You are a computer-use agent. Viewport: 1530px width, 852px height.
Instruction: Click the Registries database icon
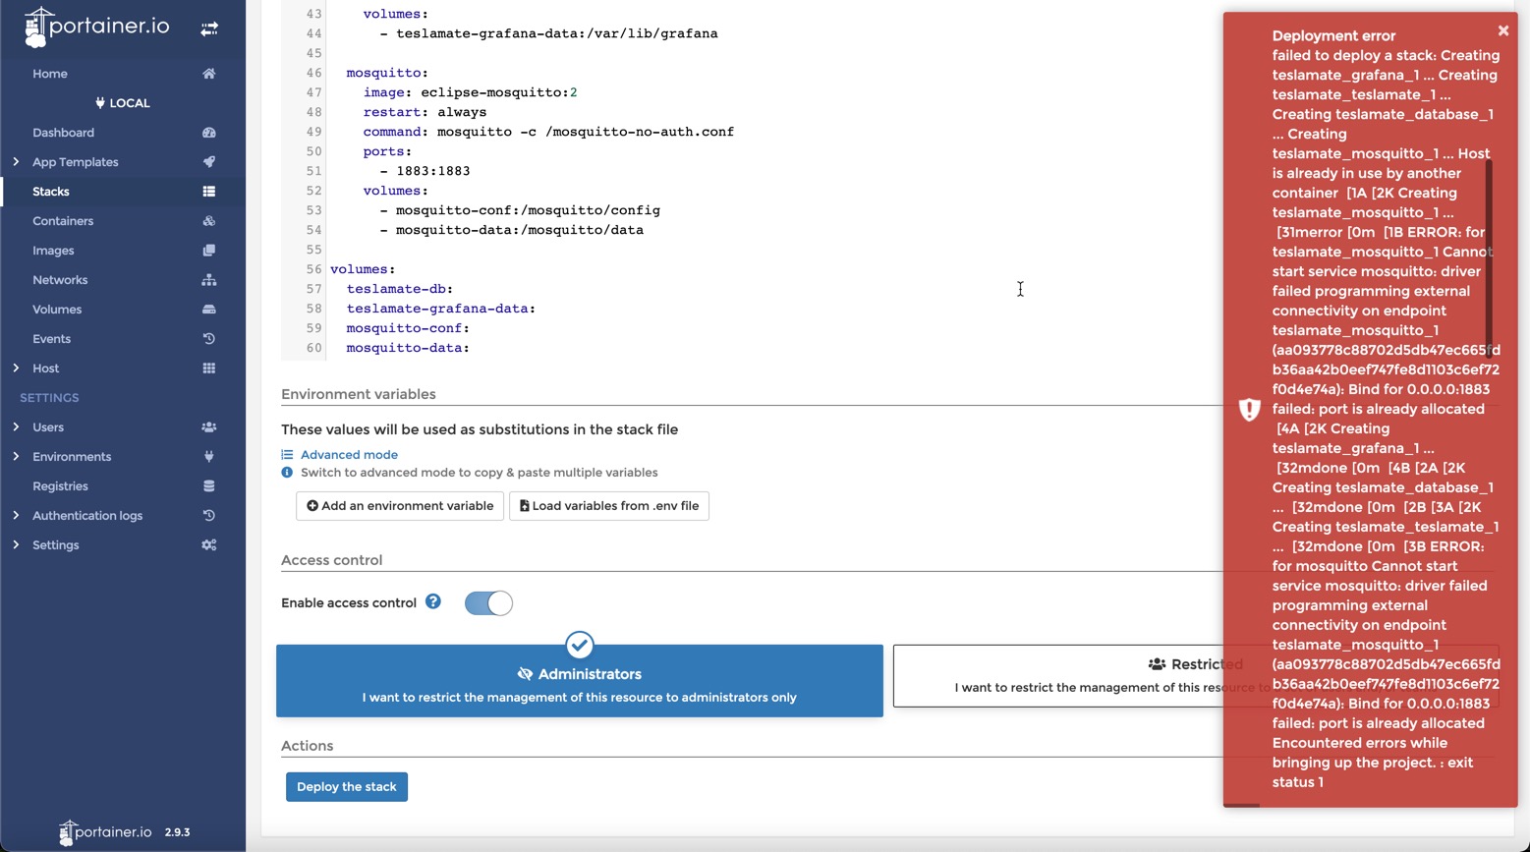pyautogui.click(x=209, y=486)
